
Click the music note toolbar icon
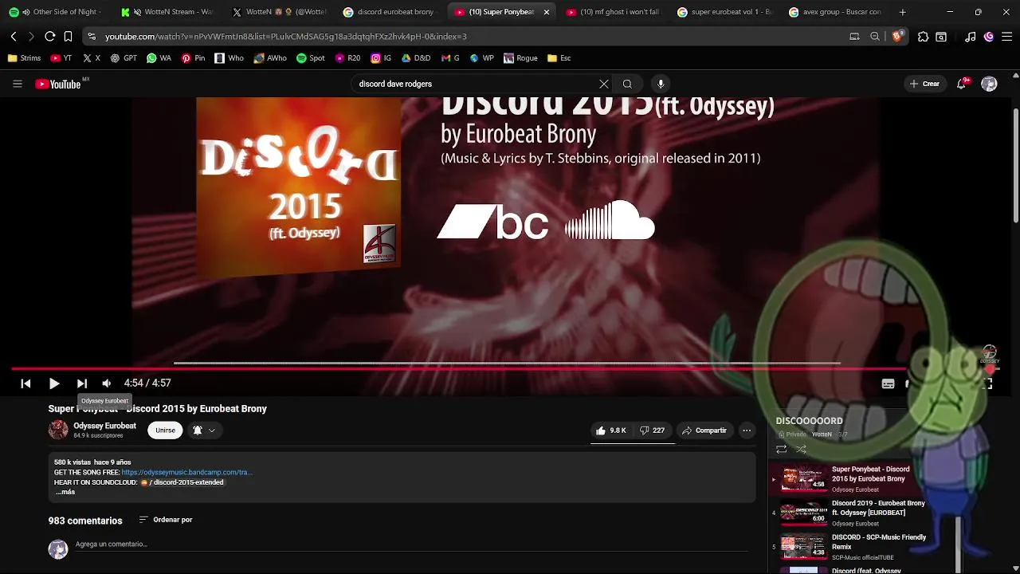[x=970, y=37]
